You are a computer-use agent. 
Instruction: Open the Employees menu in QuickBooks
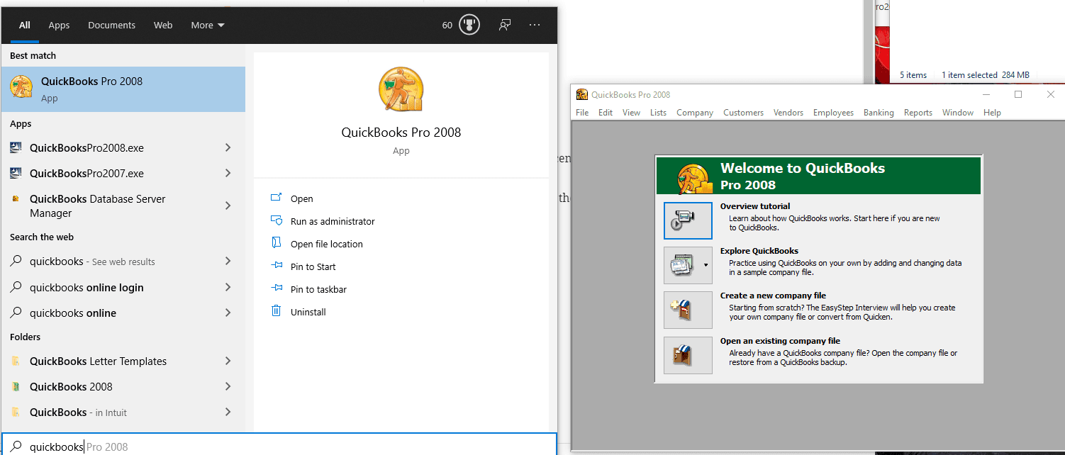[833, 113]
